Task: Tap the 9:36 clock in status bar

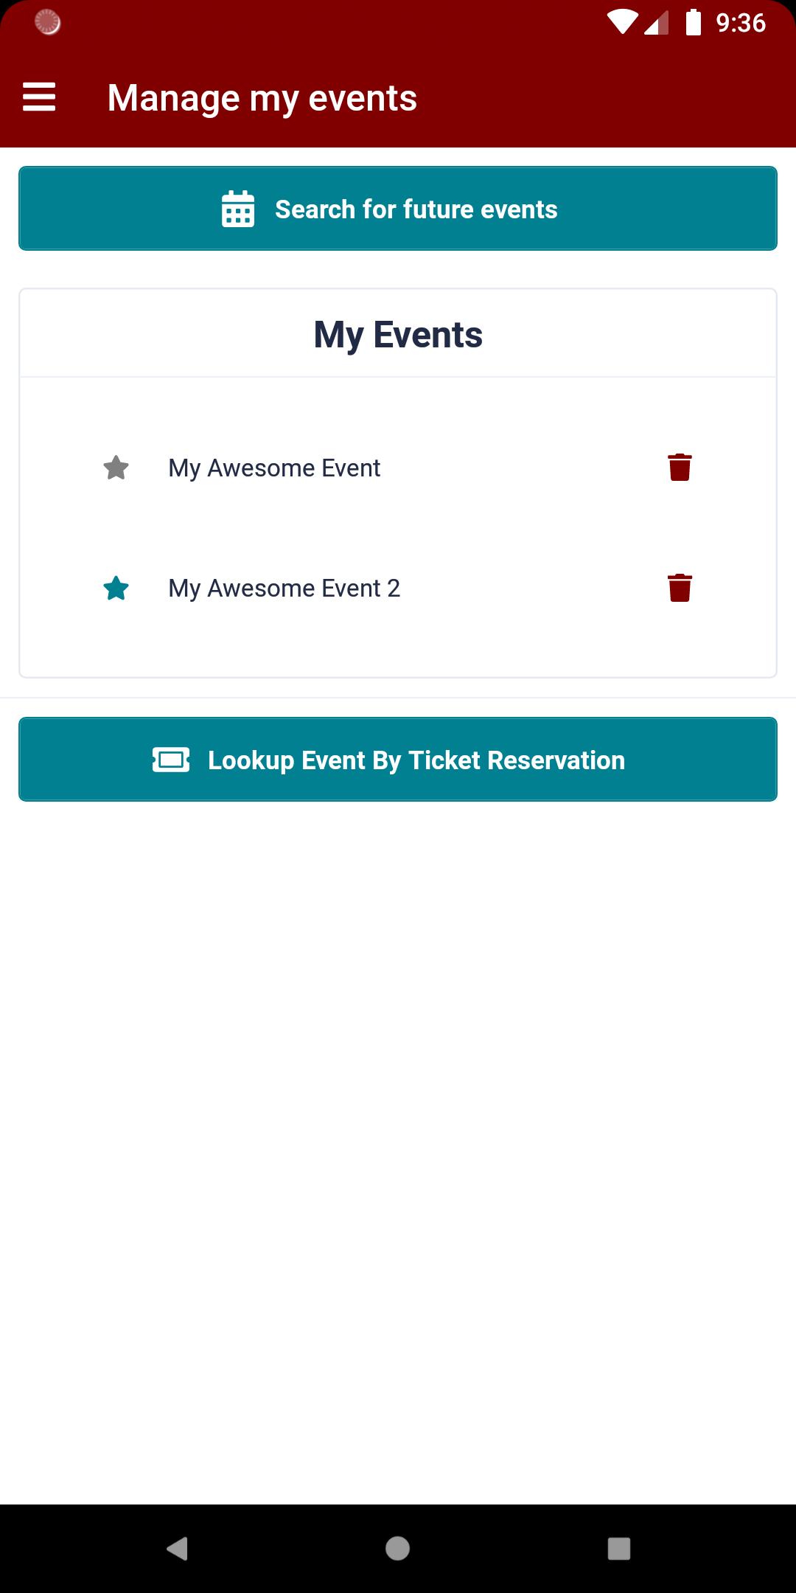Action: tap(741, 24)
